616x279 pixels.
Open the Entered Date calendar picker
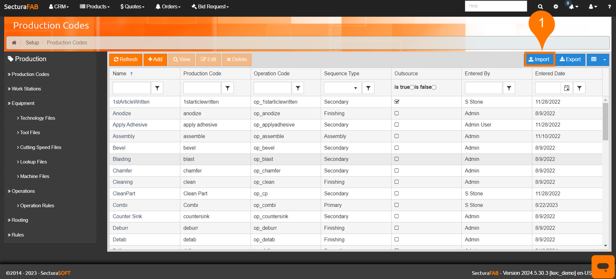coord(567,88)
